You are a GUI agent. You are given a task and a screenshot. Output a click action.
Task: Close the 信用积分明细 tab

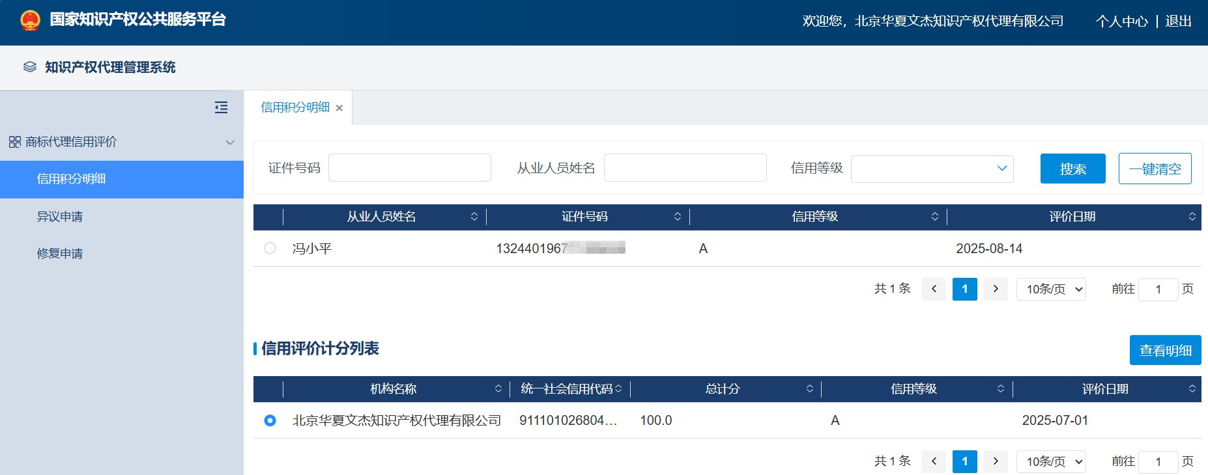pos(339,108)
